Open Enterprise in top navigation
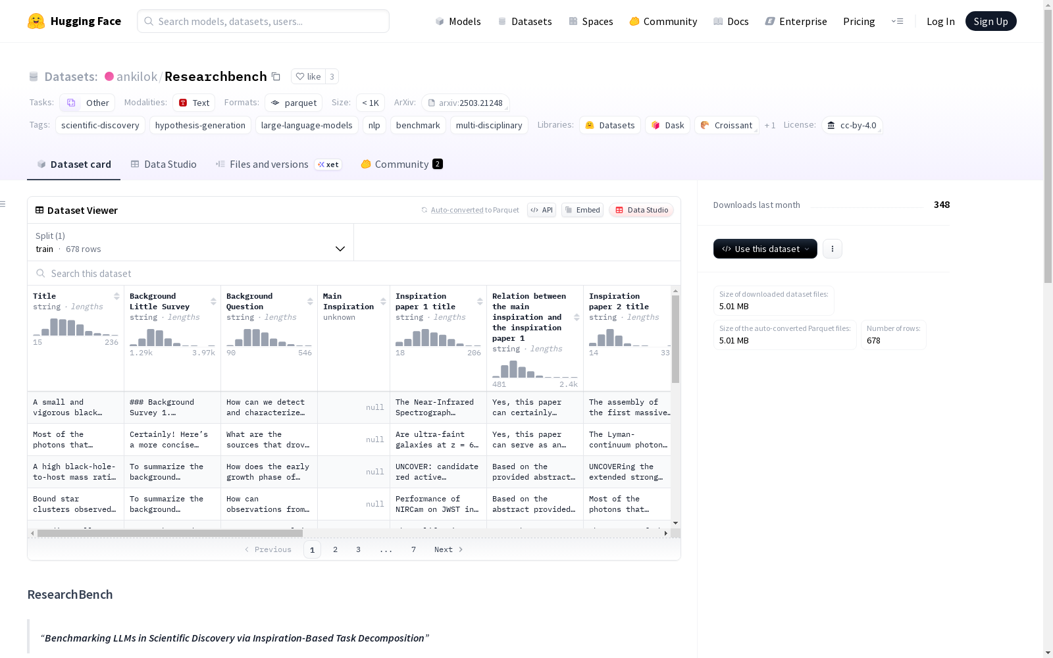 click(796, 21)
